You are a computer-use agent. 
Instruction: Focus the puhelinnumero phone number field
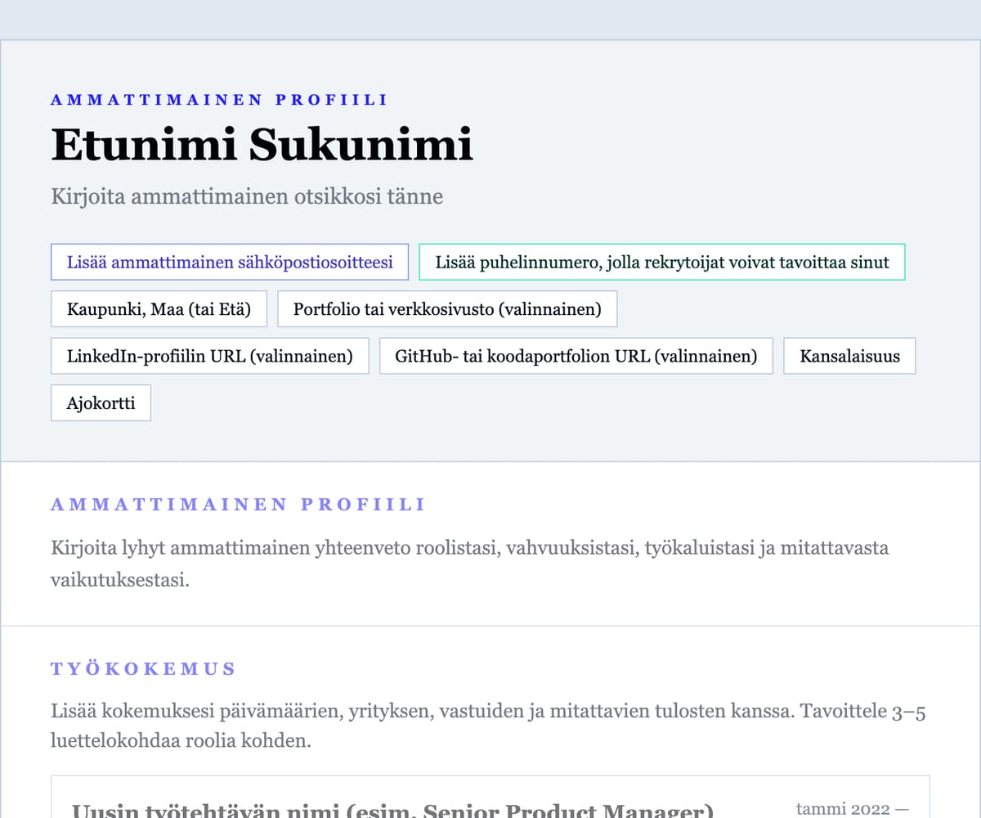(661, 263)
